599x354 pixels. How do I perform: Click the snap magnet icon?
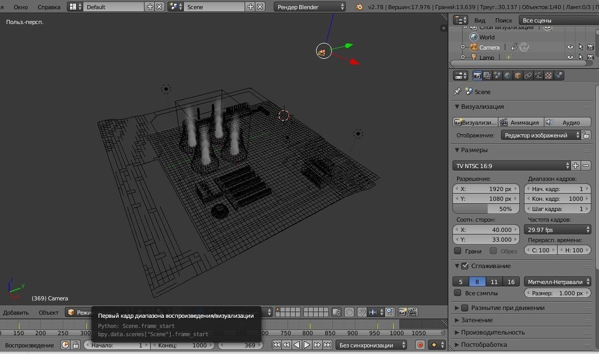pyautogui.click(x=362, y=312)
